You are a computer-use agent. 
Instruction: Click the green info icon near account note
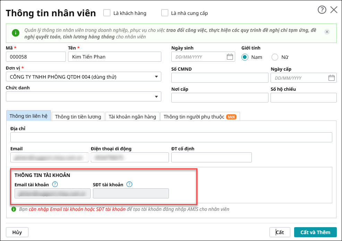click(14, 209)
